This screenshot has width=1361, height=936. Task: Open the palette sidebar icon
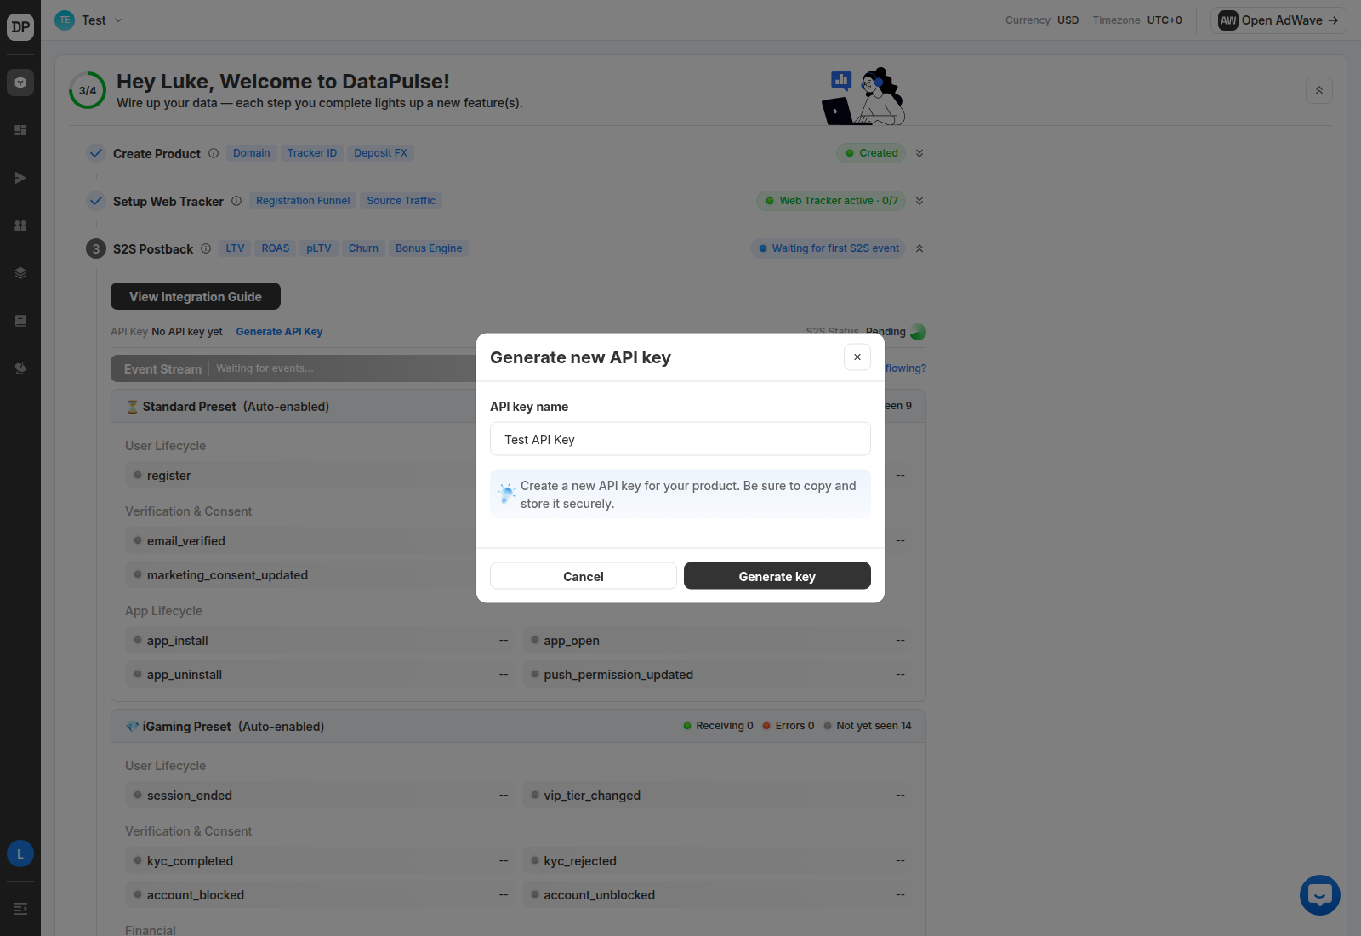point(20,368)
